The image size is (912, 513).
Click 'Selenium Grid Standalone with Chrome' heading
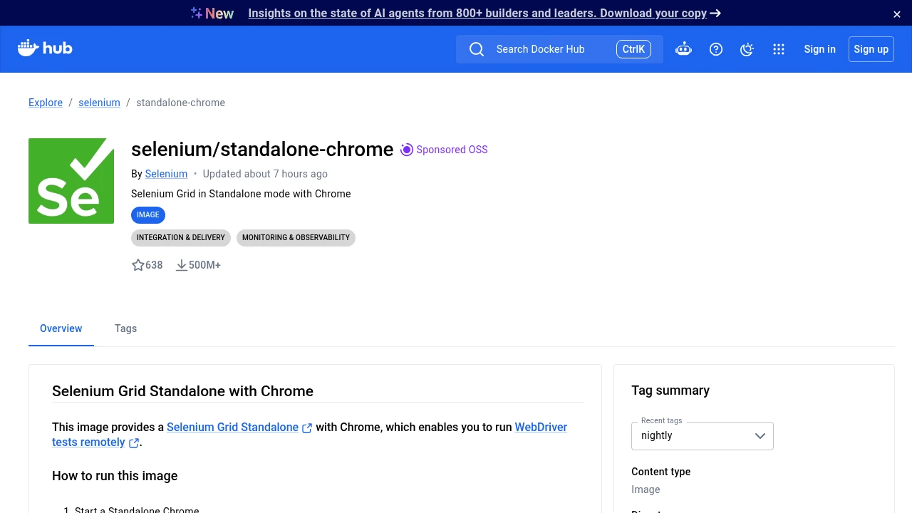click(182, 391)
